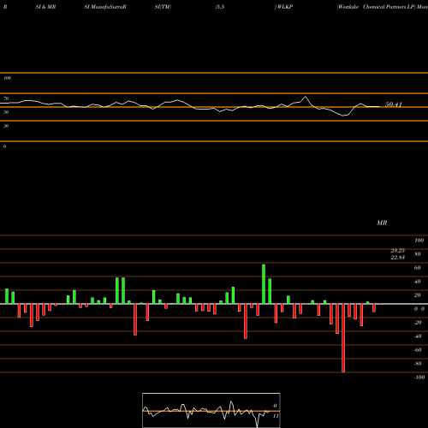Click the MR axis label -20

(x=418, y=323)
